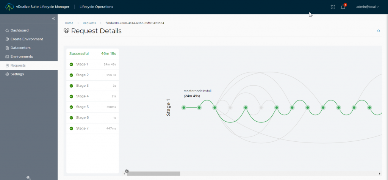This screenshot has height=180, width=388.
Task: Click the second greyed-out skipped node
Action: 261,108
